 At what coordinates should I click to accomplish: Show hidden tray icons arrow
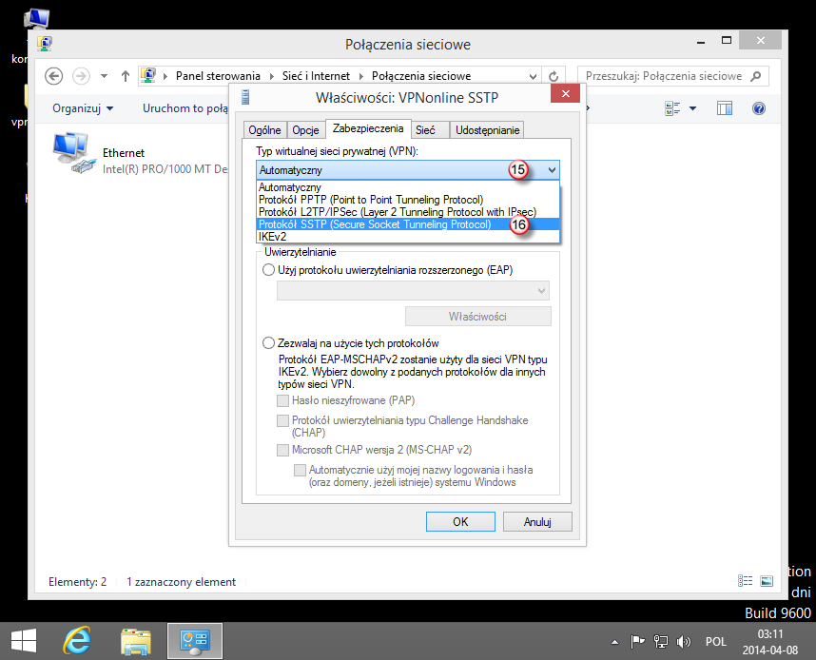coord(614,642)
